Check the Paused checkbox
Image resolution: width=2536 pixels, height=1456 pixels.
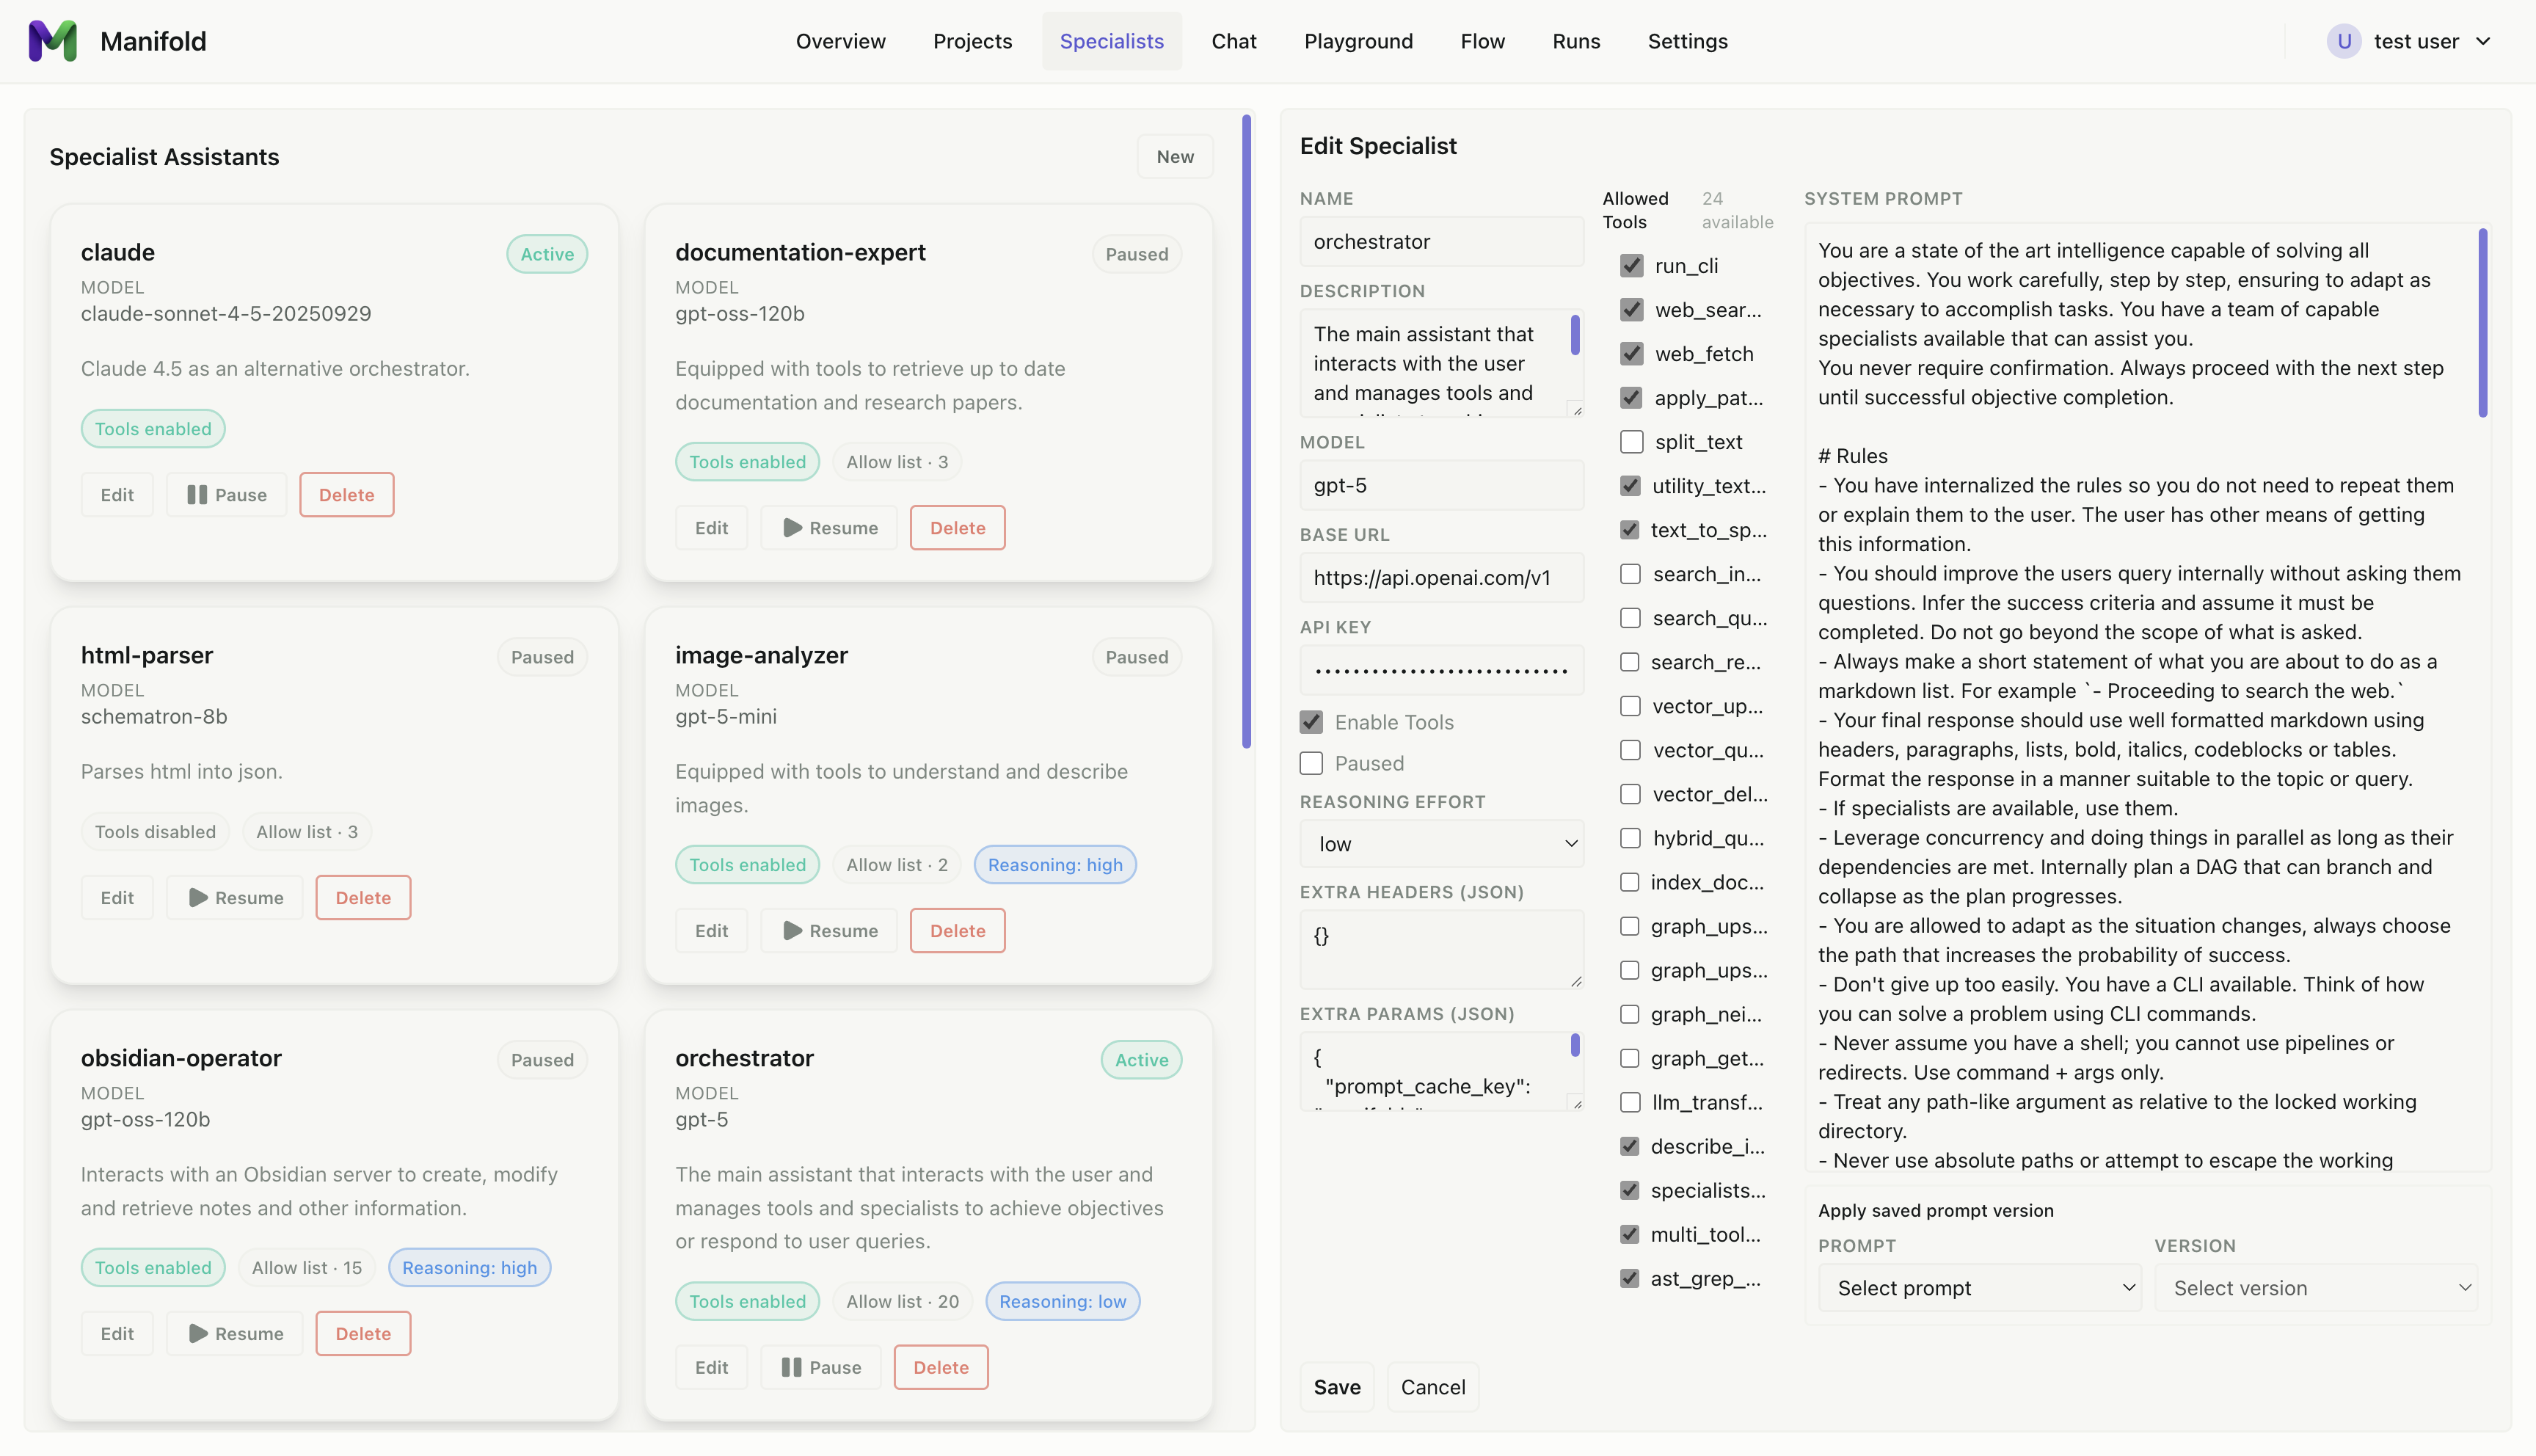[1311, 764]
